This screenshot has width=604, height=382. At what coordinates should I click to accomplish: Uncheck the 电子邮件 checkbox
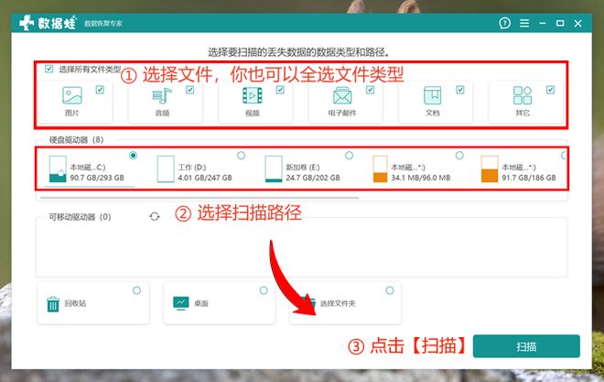[x=371, y=90]
